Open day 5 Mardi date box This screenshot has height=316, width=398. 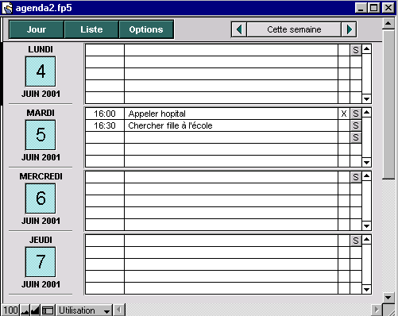[41, 135]
